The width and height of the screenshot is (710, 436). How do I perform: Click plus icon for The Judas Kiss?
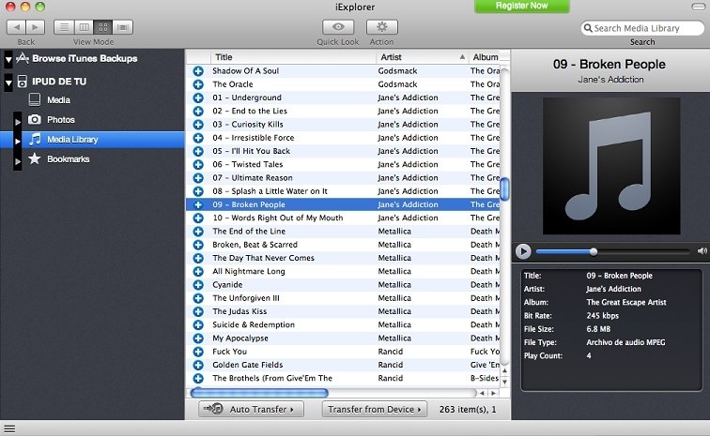(x=198, y=311)
